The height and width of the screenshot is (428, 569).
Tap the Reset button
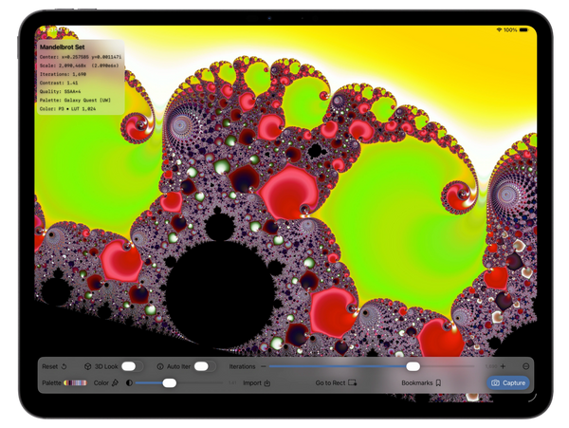(x=54, y=366)
